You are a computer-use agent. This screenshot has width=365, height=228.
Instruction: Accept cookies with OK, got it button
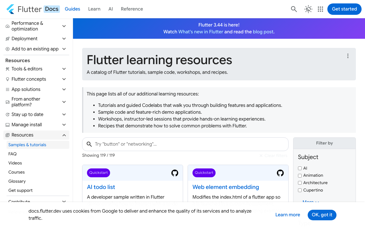click(322, 215)
